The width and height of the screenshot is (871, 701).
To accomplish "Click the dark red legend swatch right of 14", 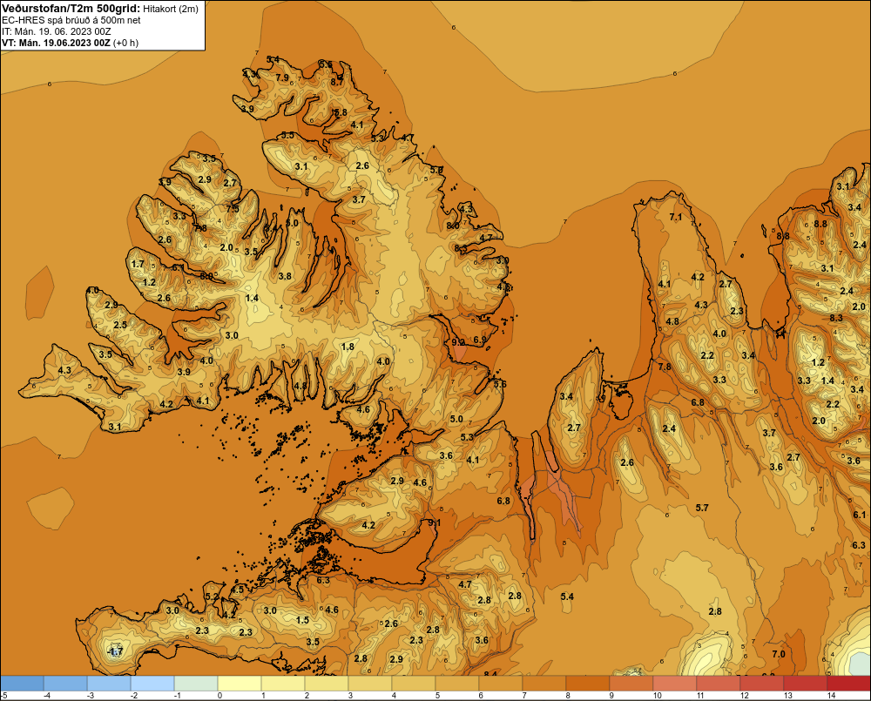I will pos(848,684).
